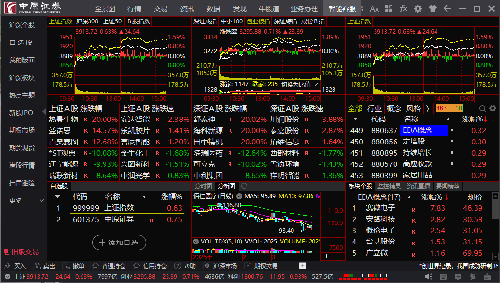
Task: Click the stock list scrollbar down arrow
Action: (495, 256)
